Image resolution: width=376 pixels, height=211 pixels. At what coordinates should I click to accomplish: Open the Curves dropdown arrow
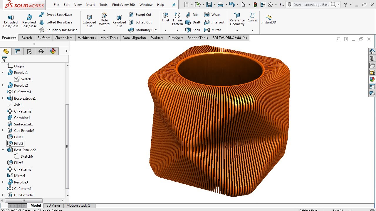point(252,30)
